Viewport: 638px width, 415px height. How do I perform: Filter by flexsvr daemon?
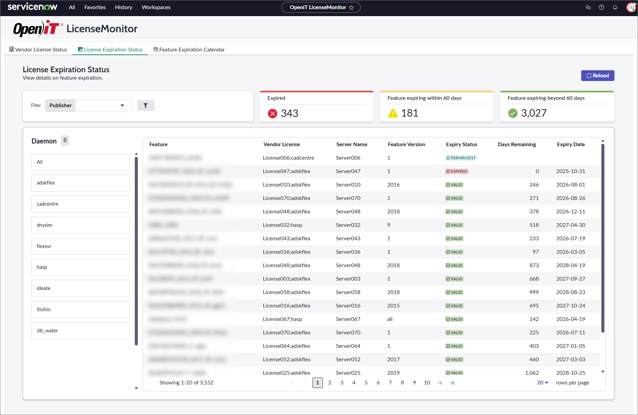pyautogui.click(x=80, y=246)
